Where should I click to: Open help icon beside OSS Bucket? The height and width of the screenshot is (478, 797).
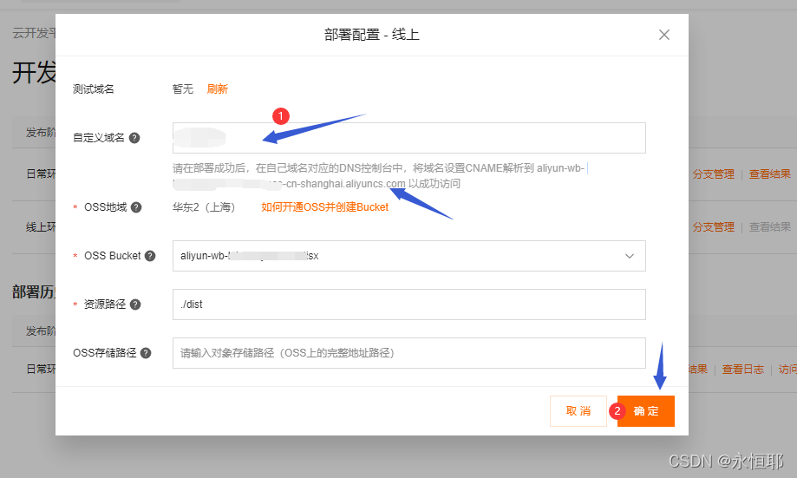pyautogui.click(x=150, y=256)
